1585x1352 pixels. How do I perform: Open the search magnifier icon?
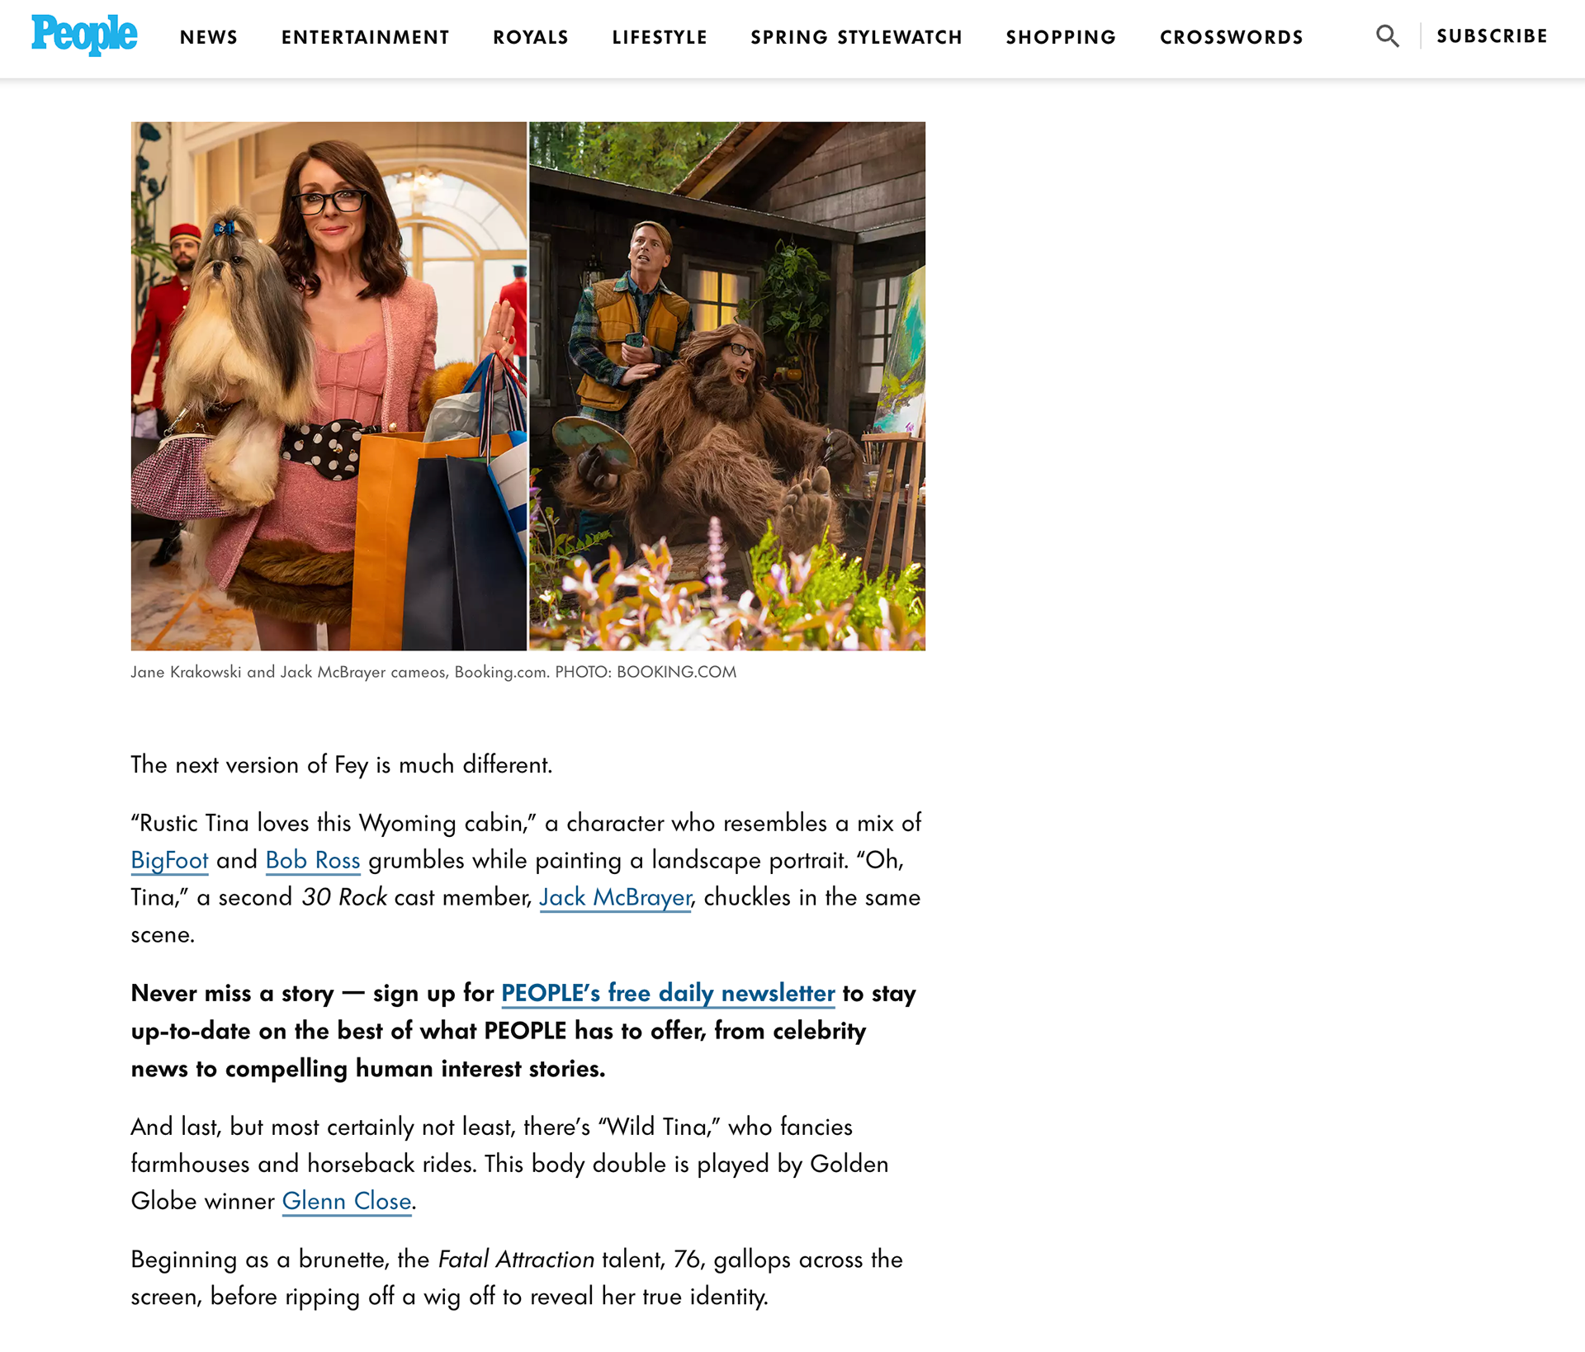[1388, 36]
